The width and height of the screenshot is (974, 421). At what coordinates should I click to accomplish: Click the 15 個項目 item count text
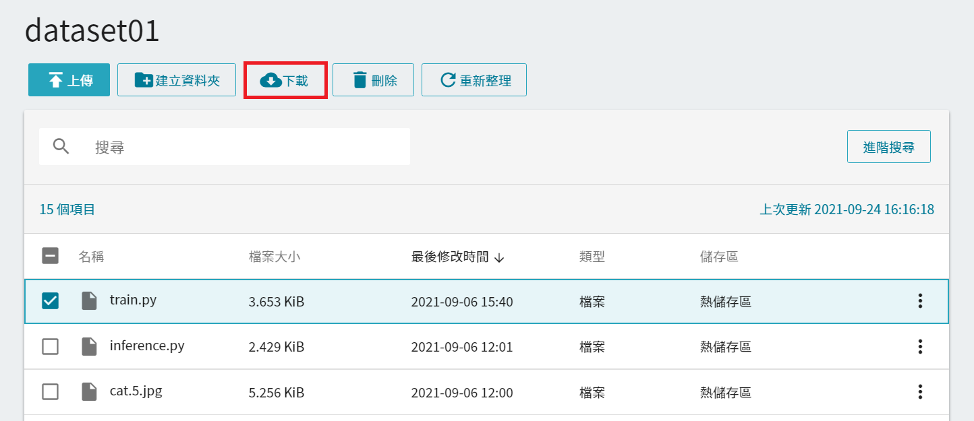click(67, 209)
